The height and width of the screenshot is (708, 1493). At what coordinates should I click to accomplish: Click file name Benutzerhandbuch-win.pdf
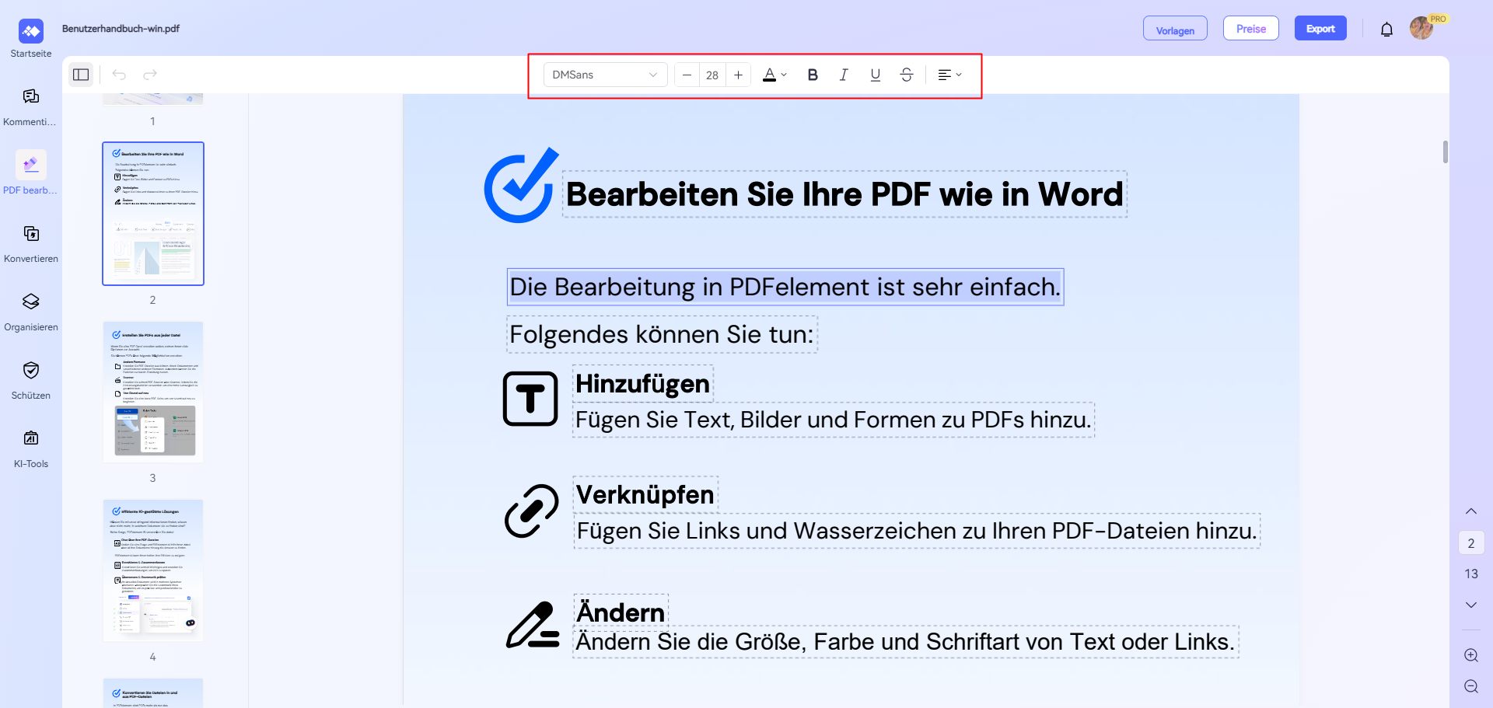pos(121,29)
